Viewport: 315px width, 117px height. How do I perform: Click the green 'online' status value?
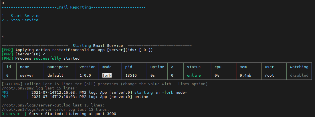(194, 75)
